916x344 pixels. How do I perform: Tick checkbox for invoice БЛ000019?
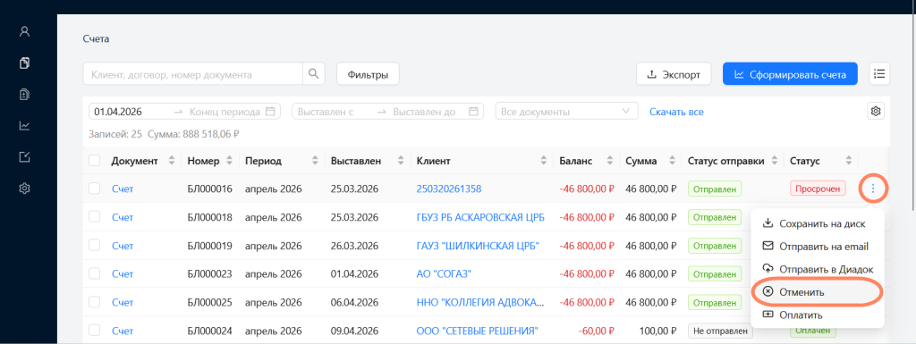[95, 246]
